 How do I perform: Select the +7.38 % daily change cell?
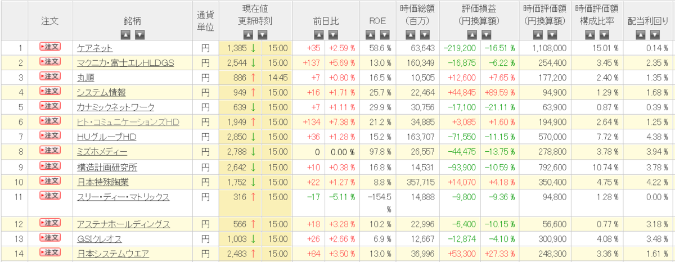pos(342,122)
